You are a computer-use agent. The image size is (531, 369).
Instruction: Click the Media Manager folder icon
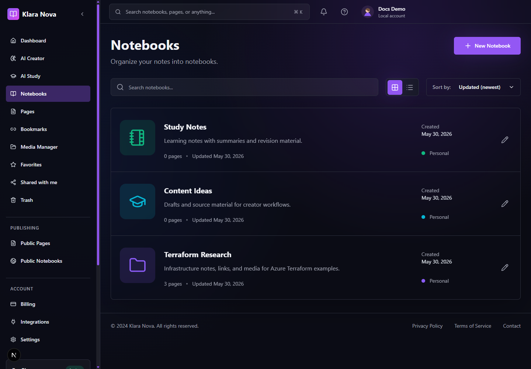pos(13,147)
